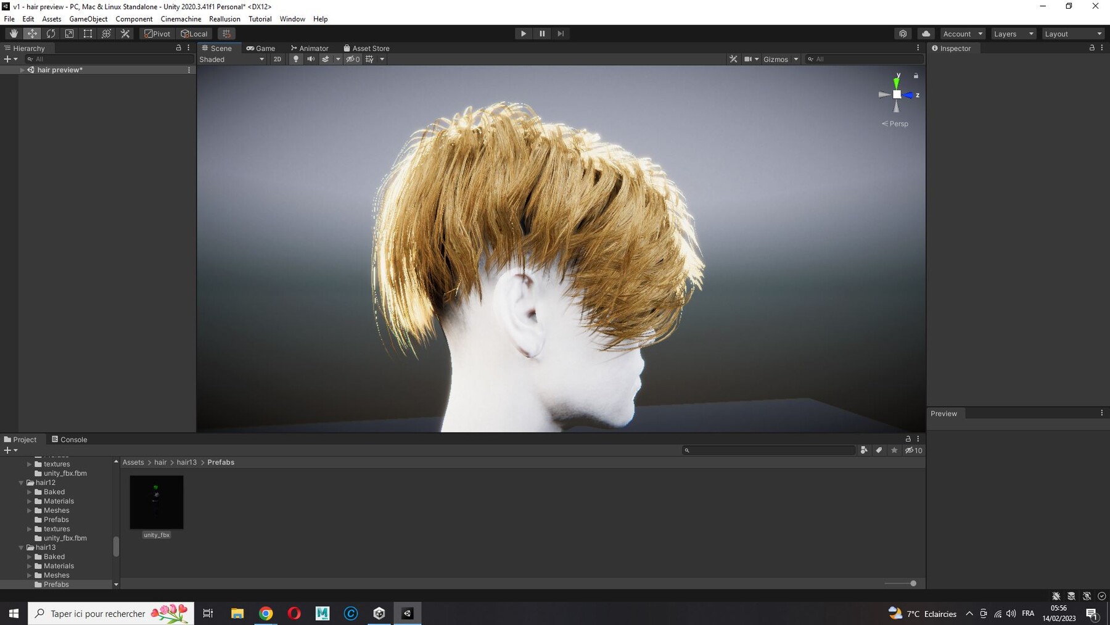1110x625 pixels.
Task: Switch to the Game tab
Action: (261, 48)
